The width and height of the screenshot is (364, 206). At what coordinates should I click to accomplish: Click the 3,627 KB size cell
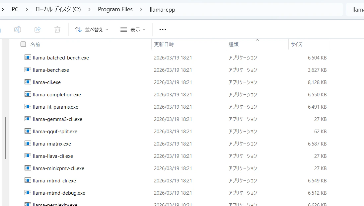[x=317, y=70]
